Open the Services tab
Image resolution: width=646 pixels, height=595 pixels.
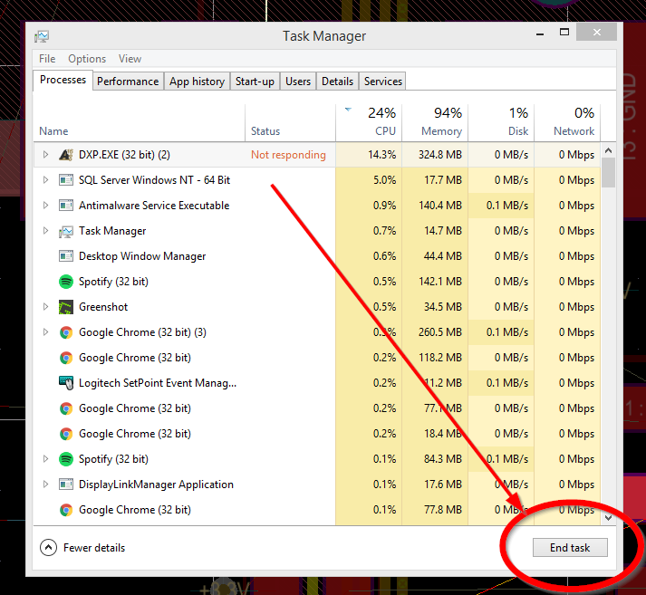(382, 82)
